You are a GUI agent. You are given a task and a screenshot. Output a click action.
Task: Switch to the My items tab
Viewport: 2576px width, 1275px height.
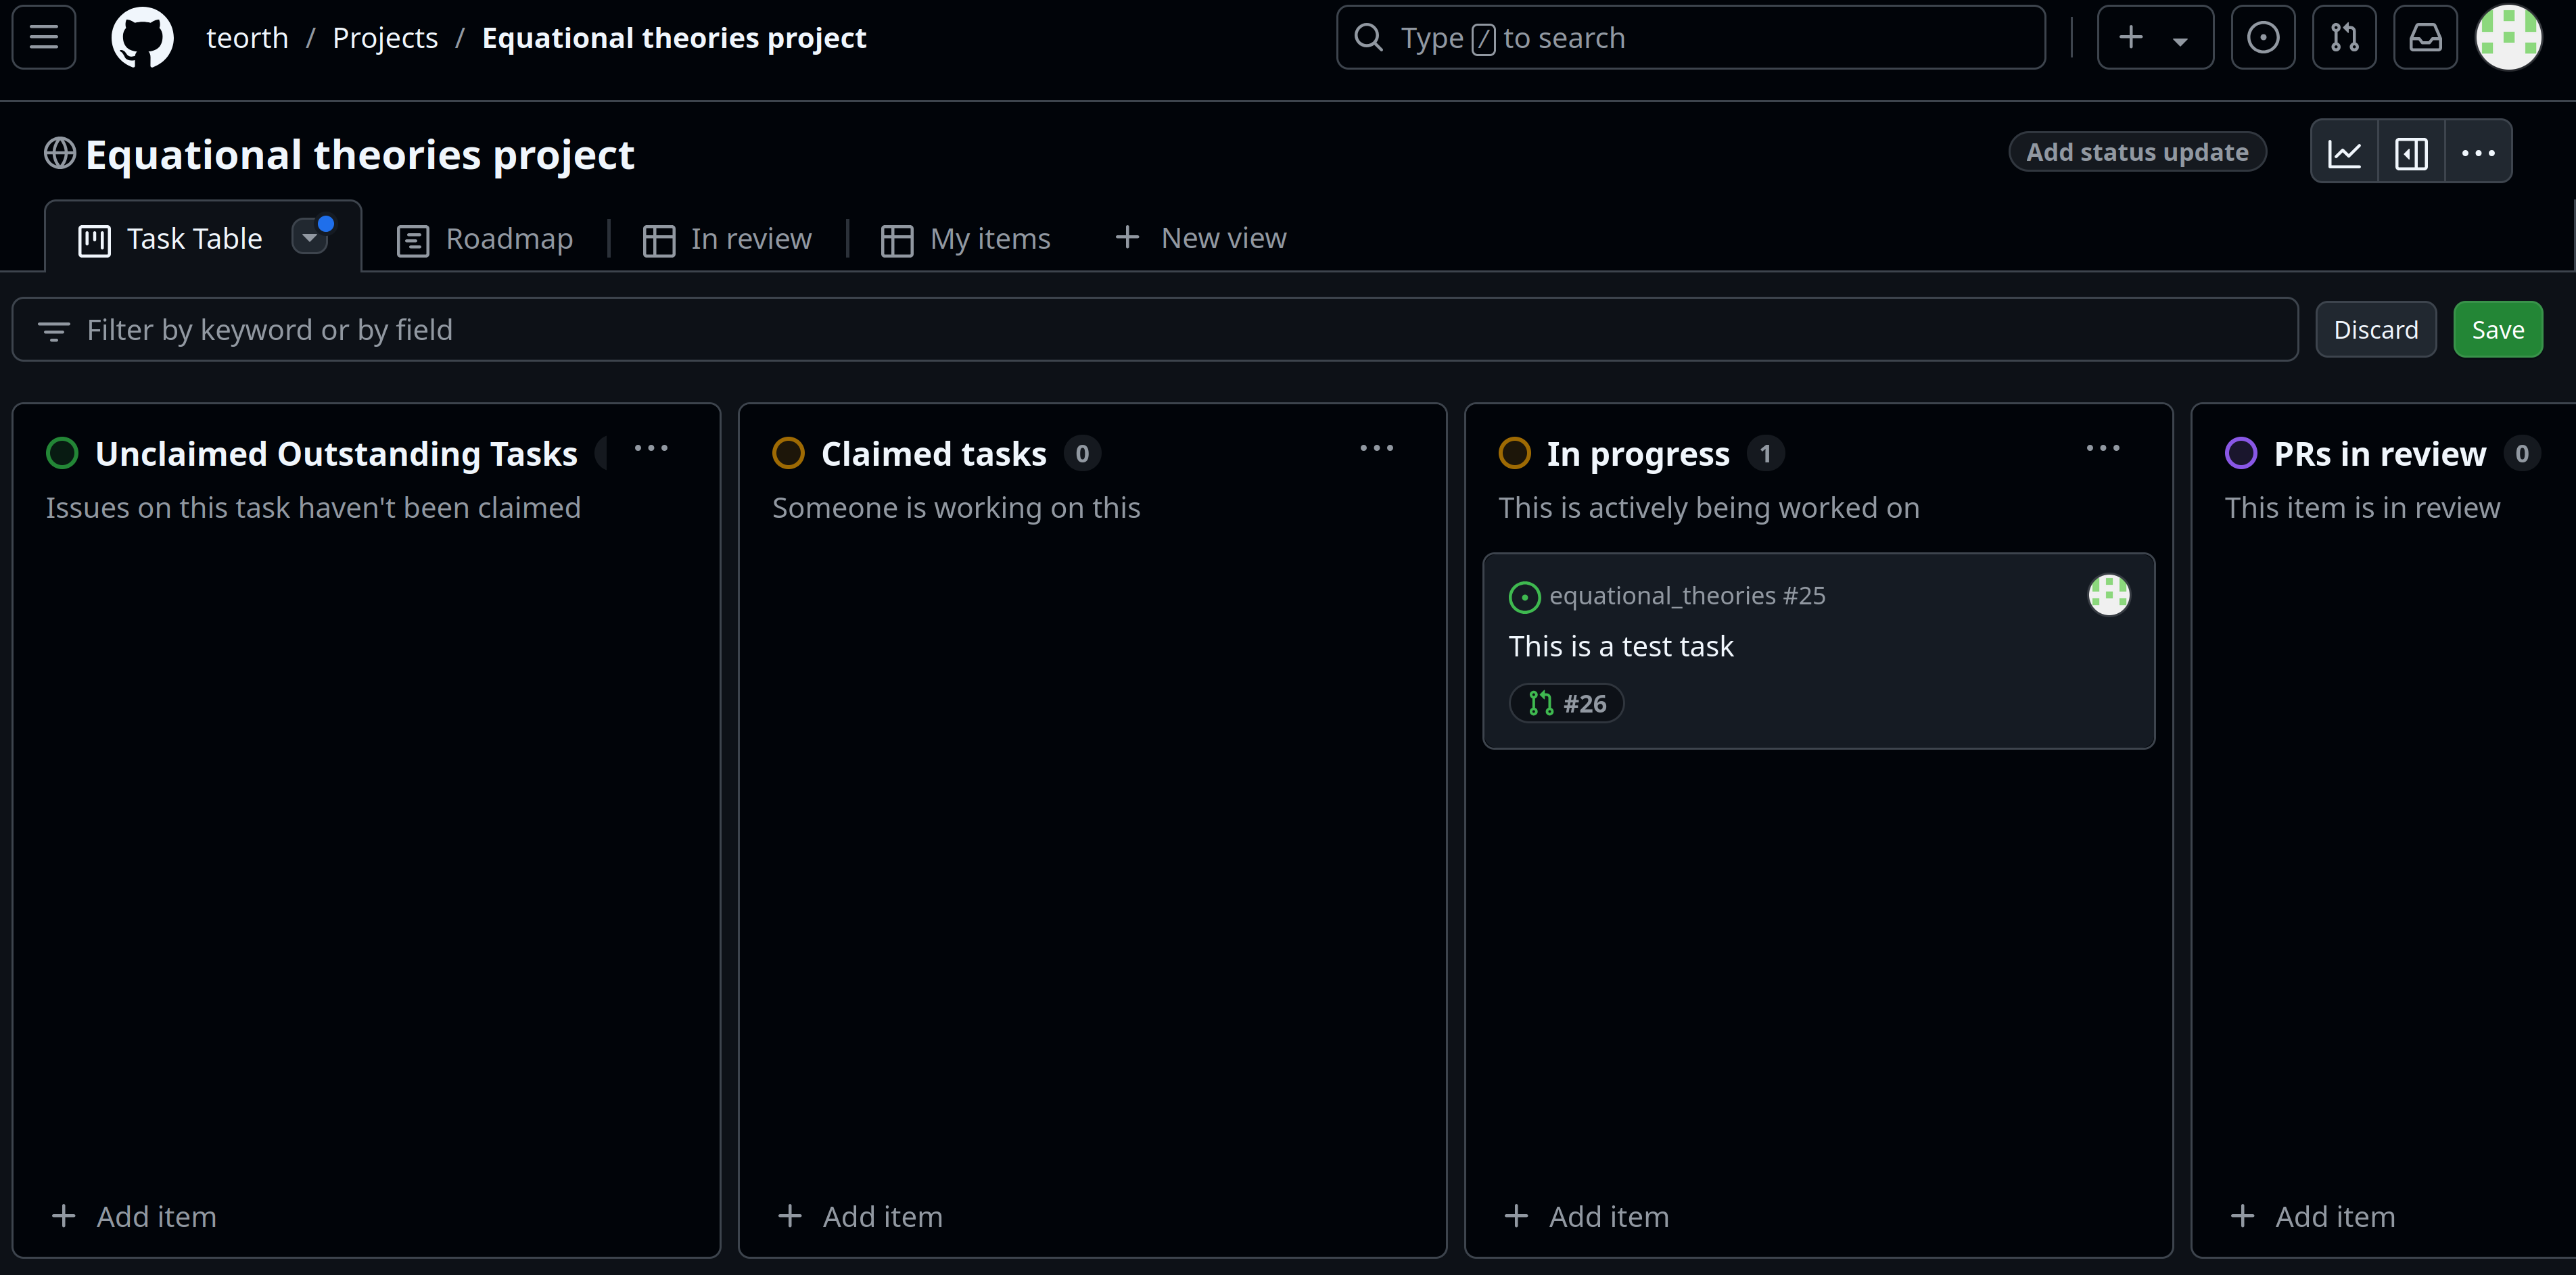(966, 239)
